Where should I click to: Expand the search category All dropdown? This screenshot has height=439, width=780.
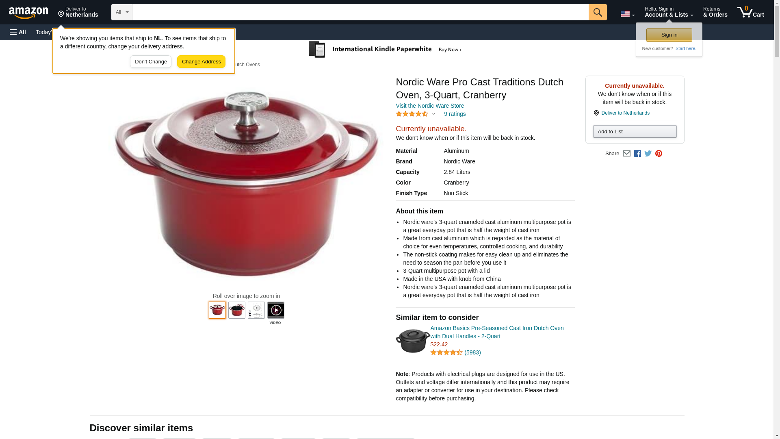click(x=122, y=12)
